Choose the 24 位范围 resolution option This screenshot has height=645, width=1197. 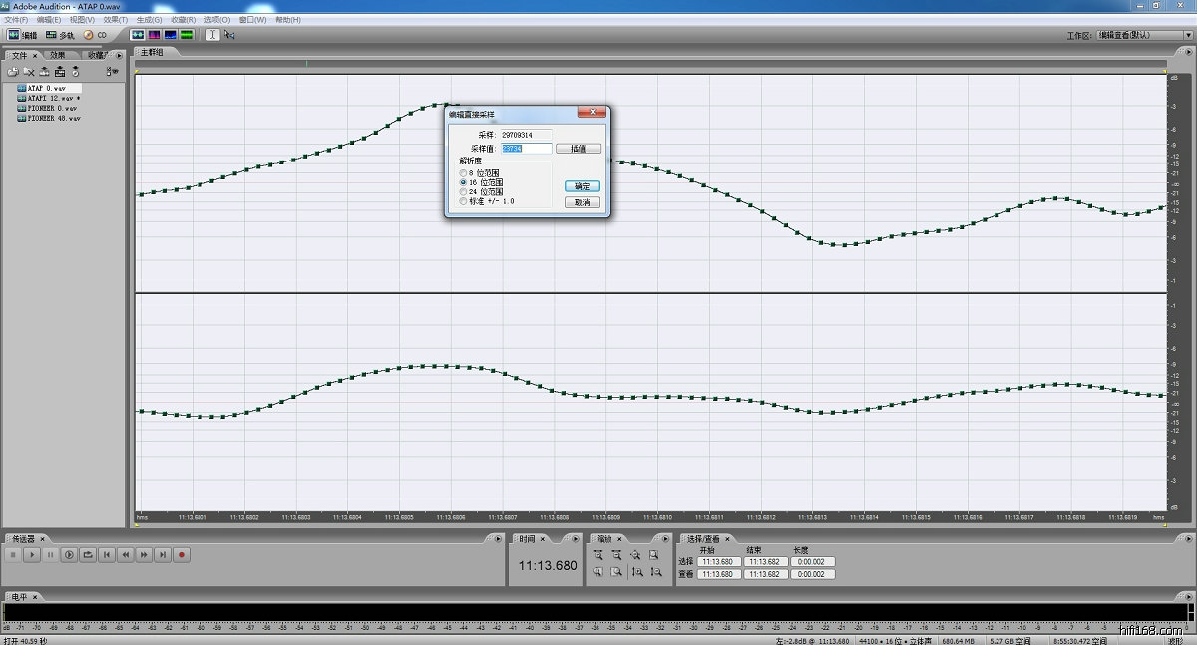463,192
